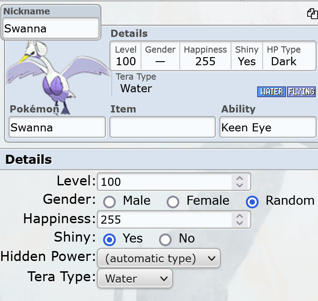The width and height of the screenshot is (318, 301).
Task: Click the Tera Type Water summary text
Action: pos(136,83)
